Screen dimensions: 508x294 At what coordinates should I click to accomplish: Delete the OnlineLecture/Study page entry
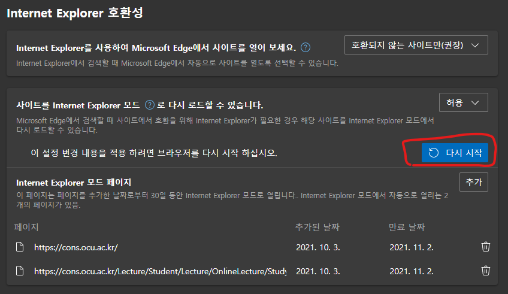[485, 271]
